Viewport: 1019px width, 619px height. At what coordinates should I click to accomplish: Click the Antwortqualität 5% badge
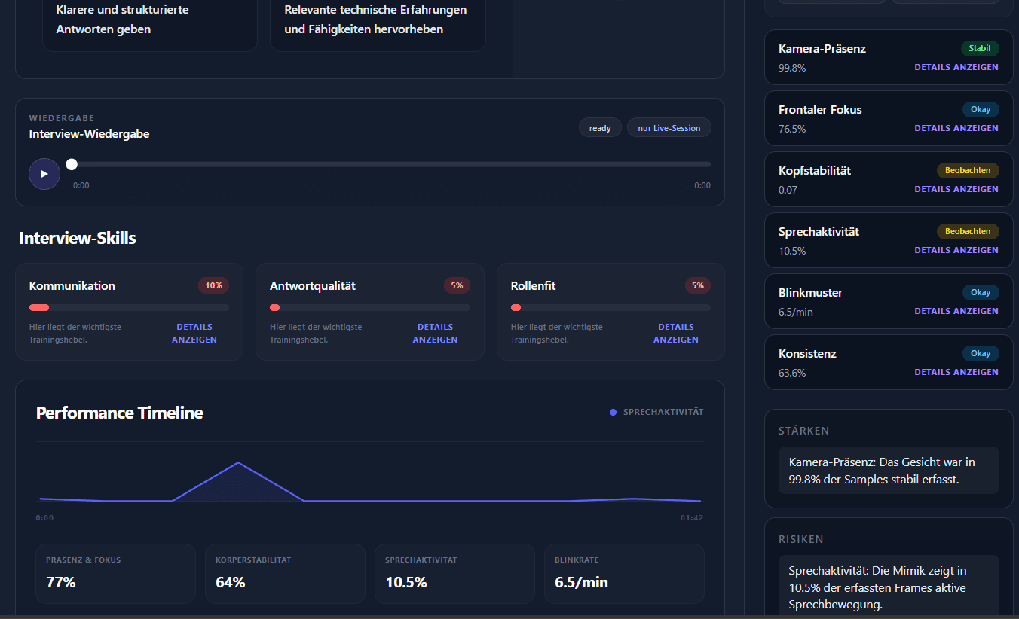[457, 285]
